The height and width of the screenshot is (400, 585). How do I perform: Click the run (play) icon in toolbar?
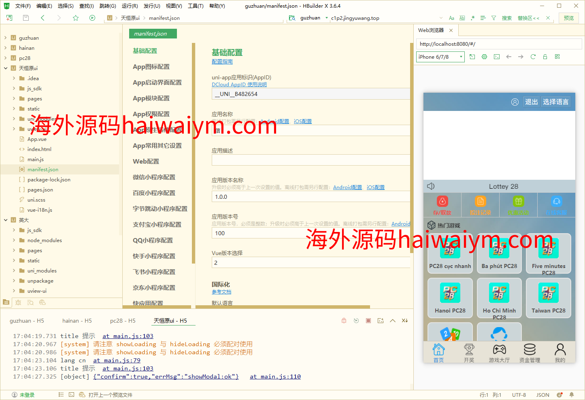[92, 18]
